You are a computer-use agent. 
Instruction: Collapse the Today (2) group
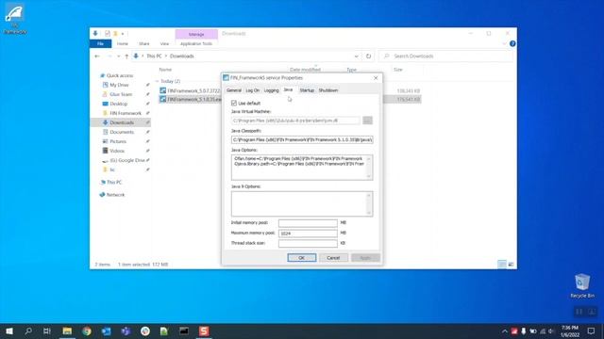pos(158,82)
